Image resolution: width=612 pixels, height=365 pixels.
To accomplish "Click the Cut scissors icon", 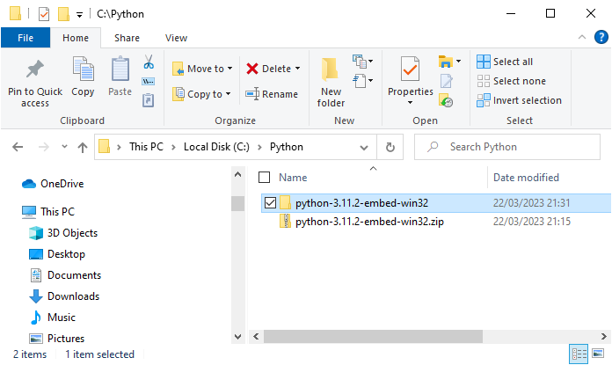I will click(x=148, y=62).
